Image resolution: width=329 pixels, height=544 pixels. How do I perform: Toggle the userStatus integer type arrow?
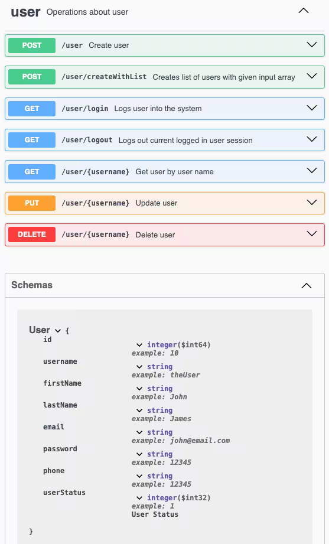click(139, 498)
